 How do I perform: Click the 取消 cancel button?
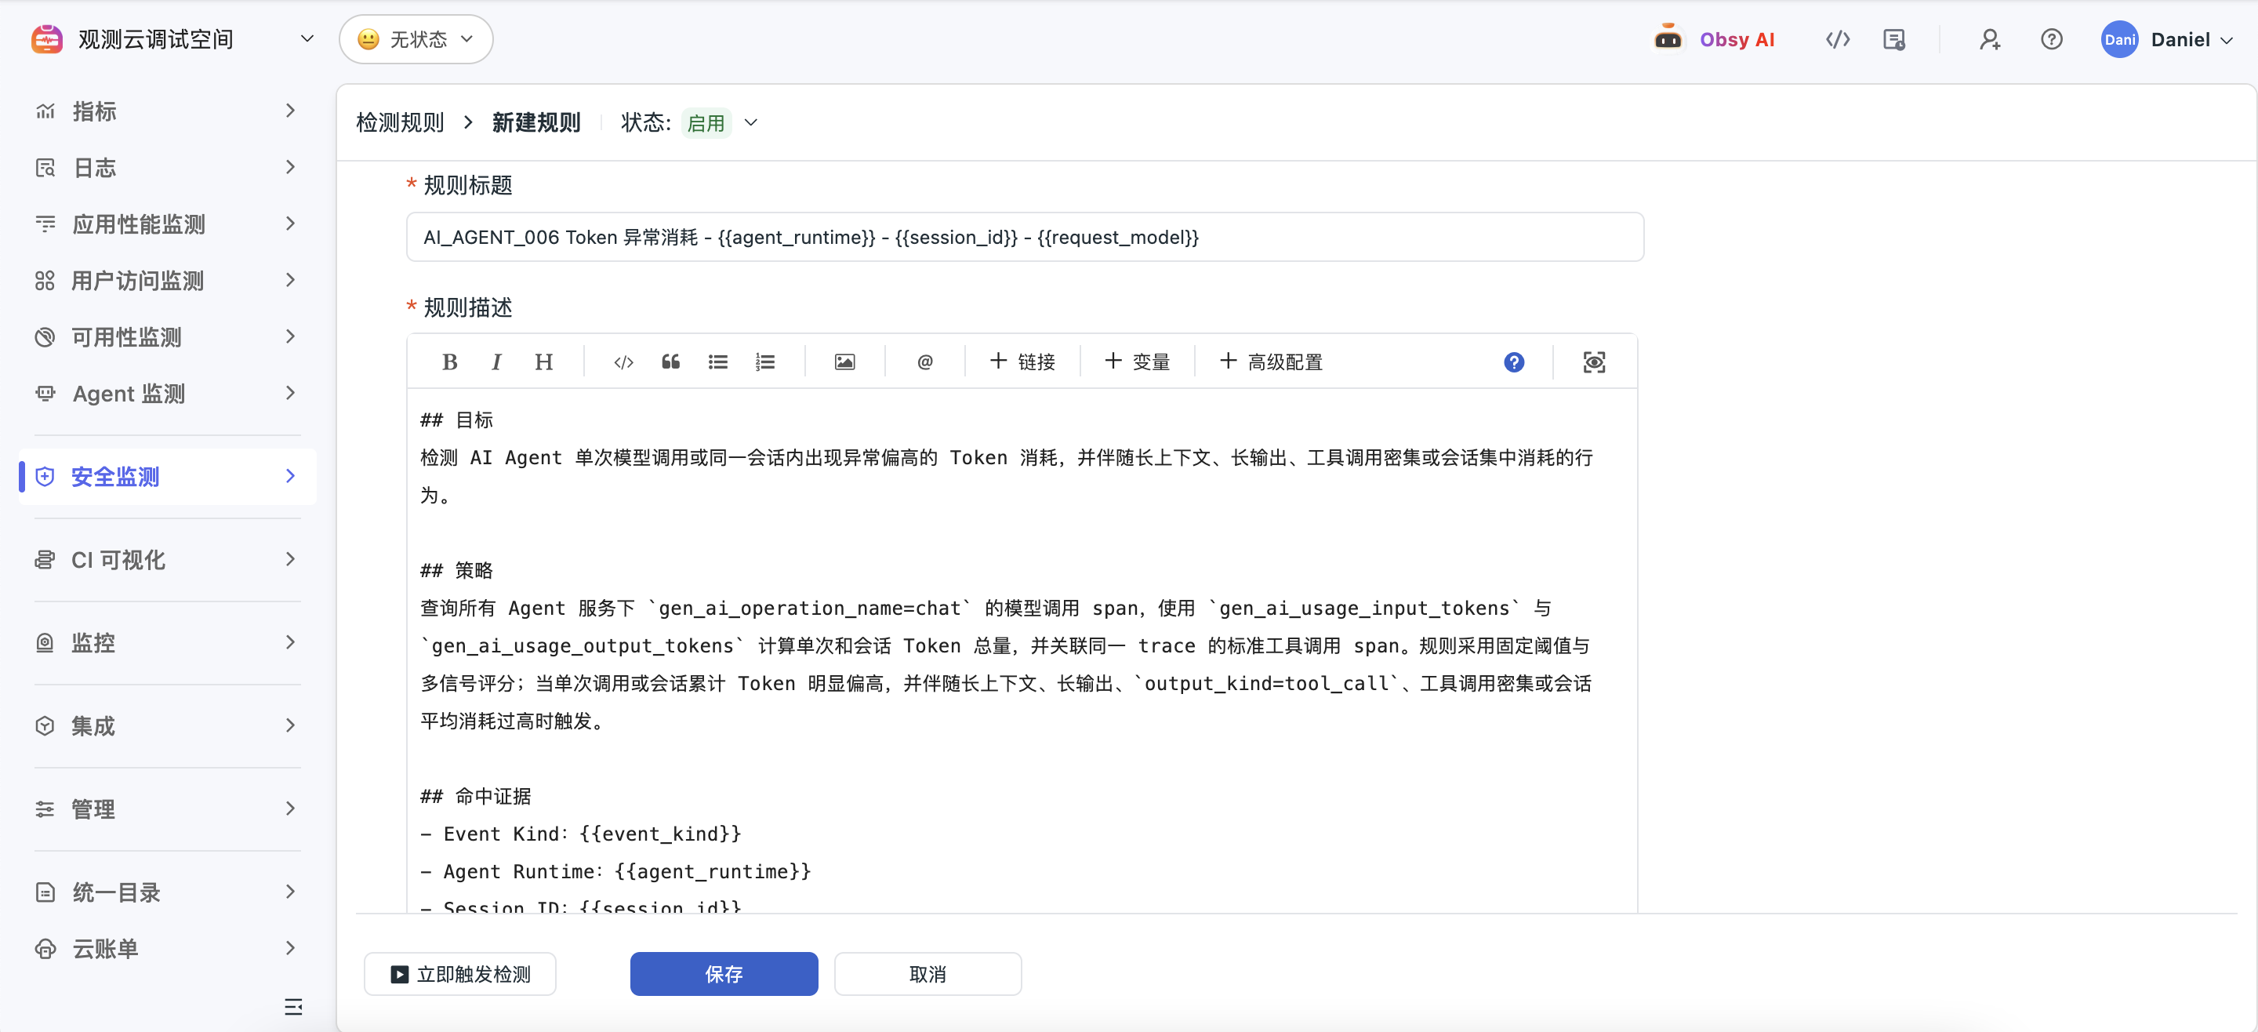tap(928, 974)
